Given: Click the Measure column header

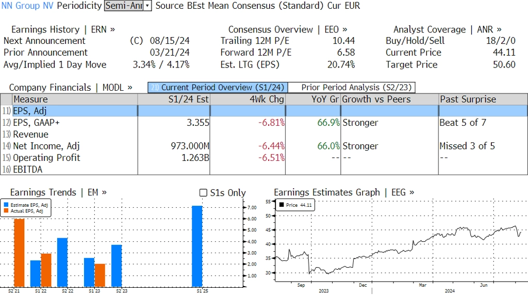Looking at the screenshot, I should tap(75, 100).
